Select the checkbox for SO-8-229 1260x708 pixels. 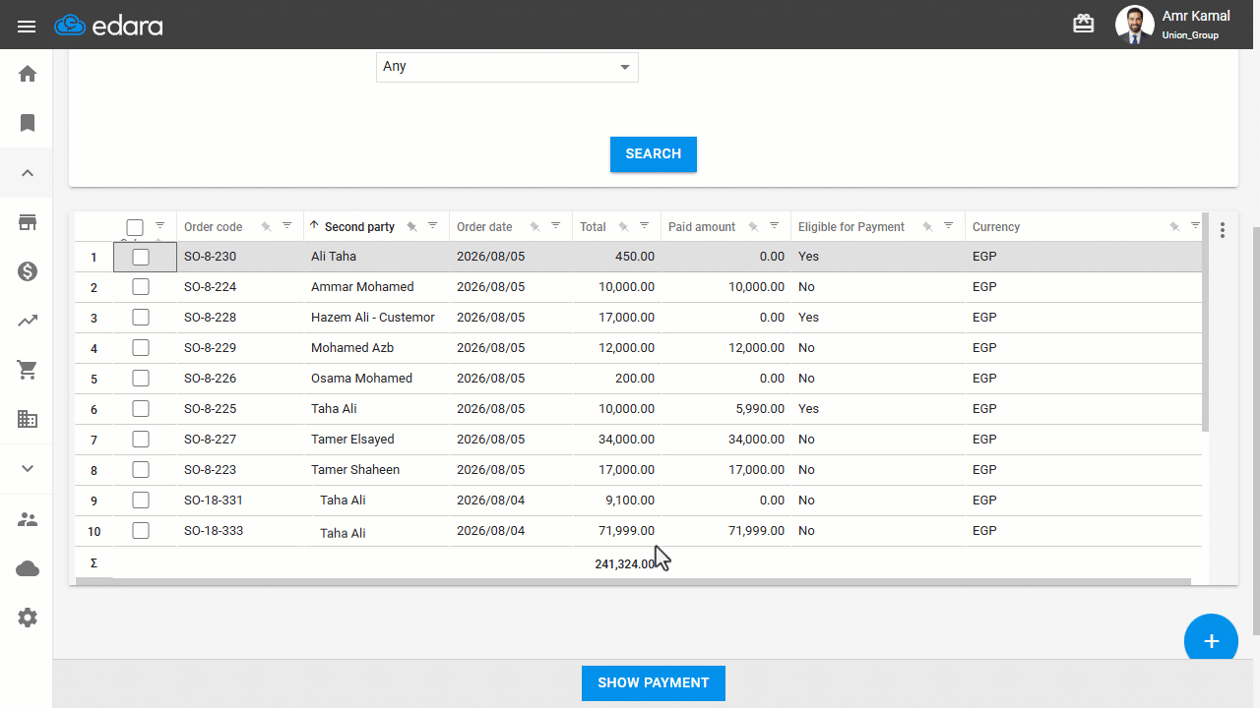coord(141,348)
